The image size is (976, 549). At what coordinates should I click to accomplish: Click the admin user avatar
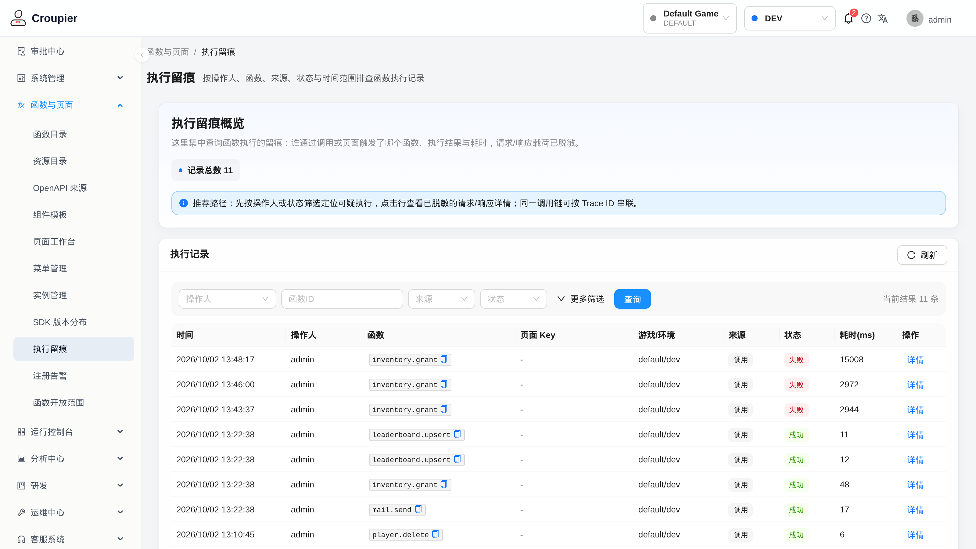915,19
